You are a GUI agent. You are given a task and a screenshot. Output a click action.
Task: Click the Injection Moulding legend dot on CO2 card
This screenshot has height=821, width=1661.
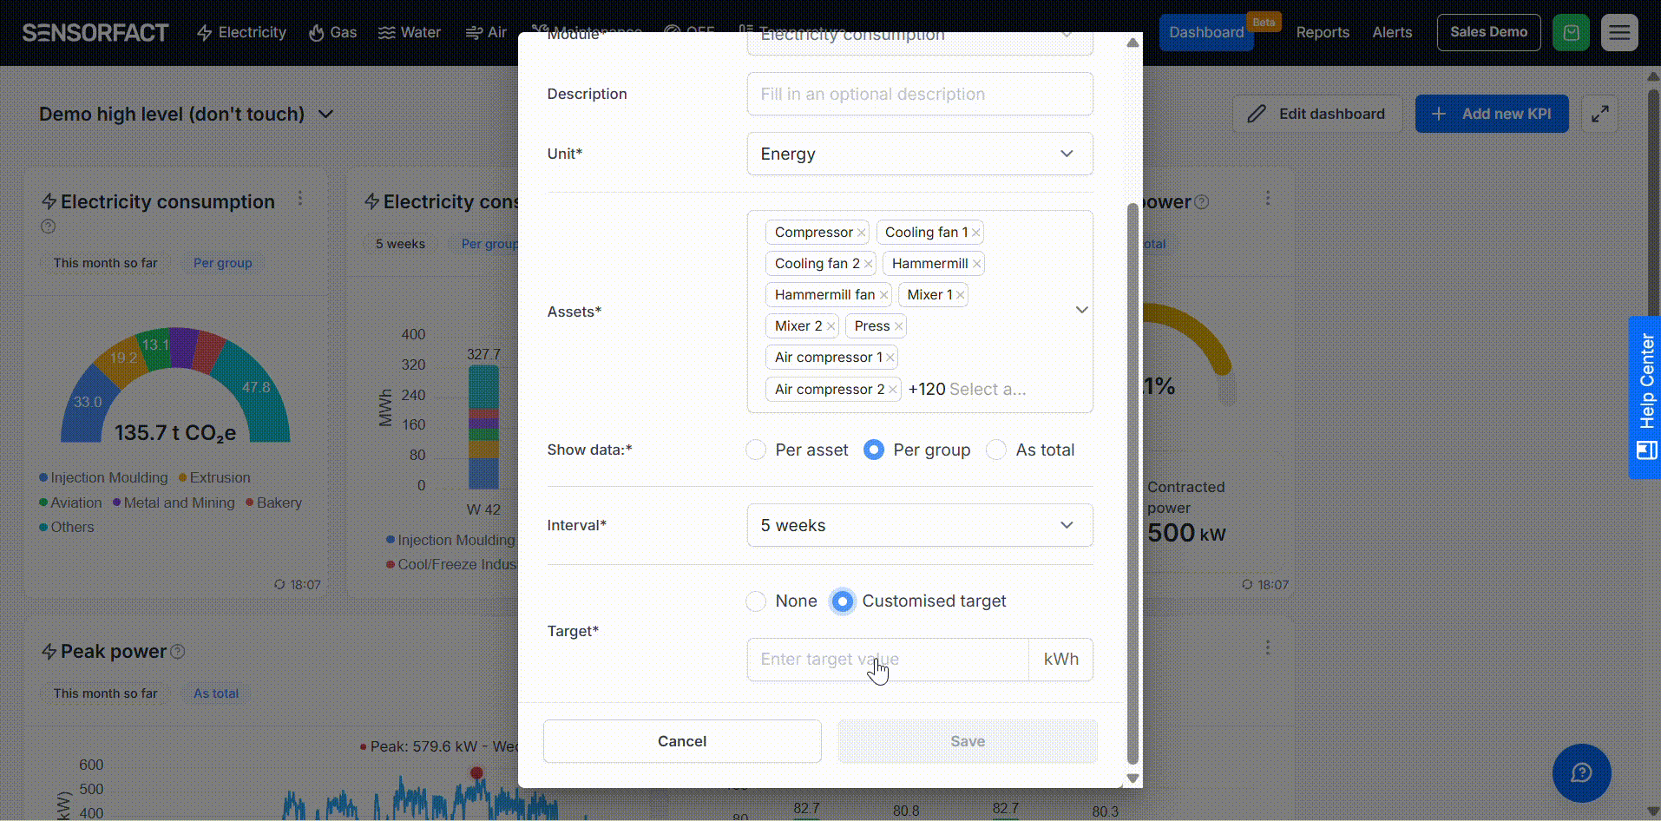pyautogui.click(x=43, y=478)
